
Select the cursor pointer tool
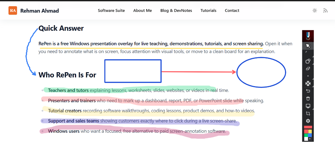[308, 46]
